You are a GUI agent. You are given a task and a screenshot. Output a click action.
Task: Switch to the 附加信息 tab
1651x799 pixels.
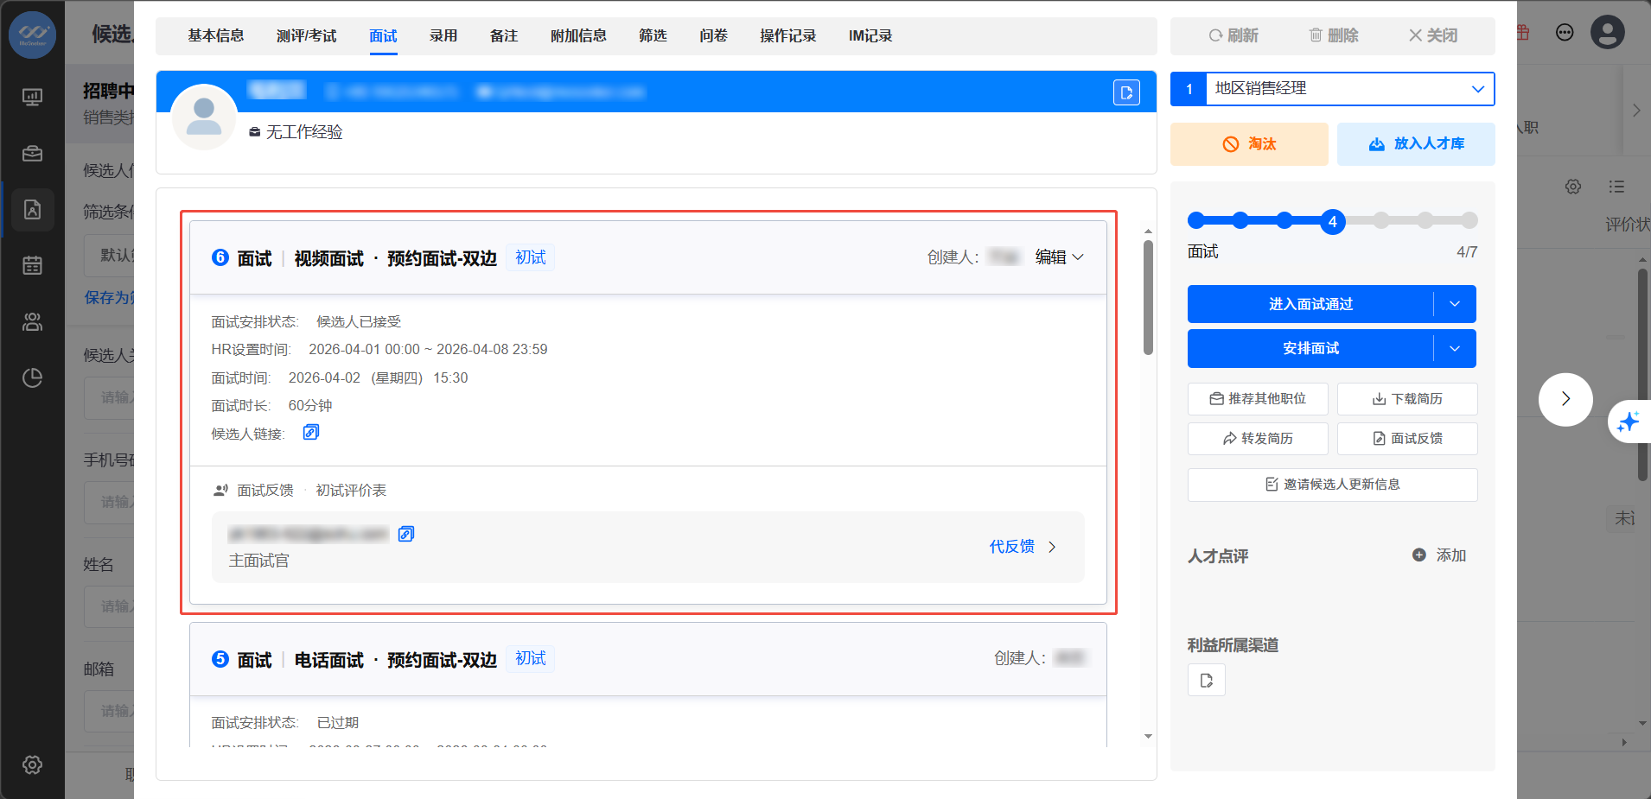[x=578, y=35]
